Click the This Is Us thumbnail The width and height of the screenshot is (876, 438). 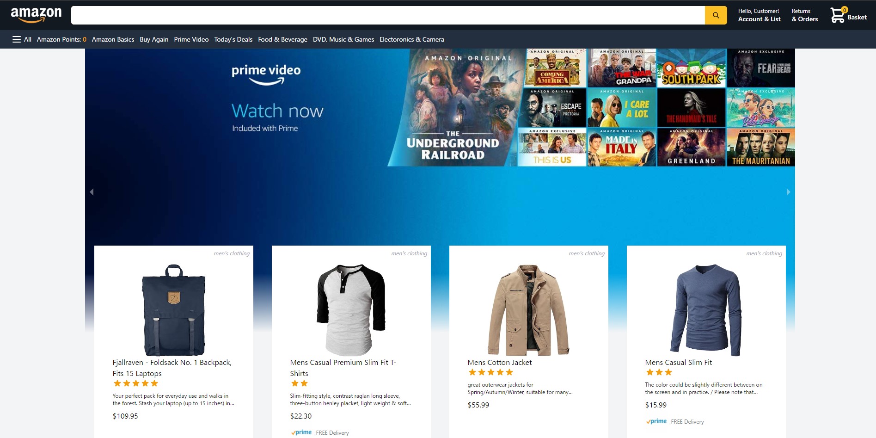[x=552, y=148]
